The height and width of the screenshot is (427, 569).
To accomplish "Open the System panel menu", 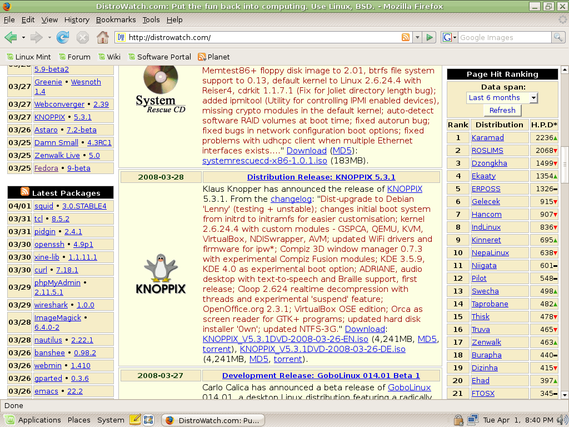I will [111, 420].
